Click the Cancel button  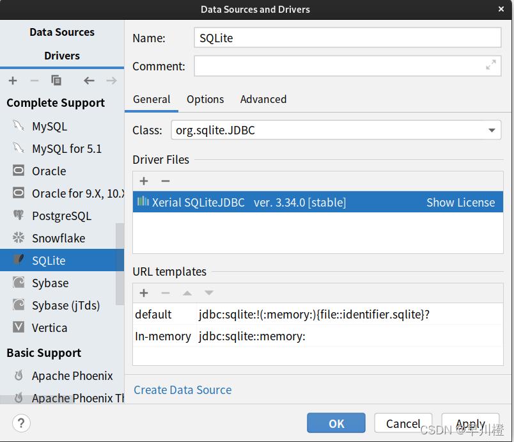pyautogui.click(x=403, y=423)
